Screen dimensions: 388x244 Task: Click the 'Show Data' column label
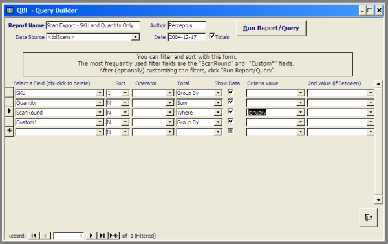tap(227, 83)
